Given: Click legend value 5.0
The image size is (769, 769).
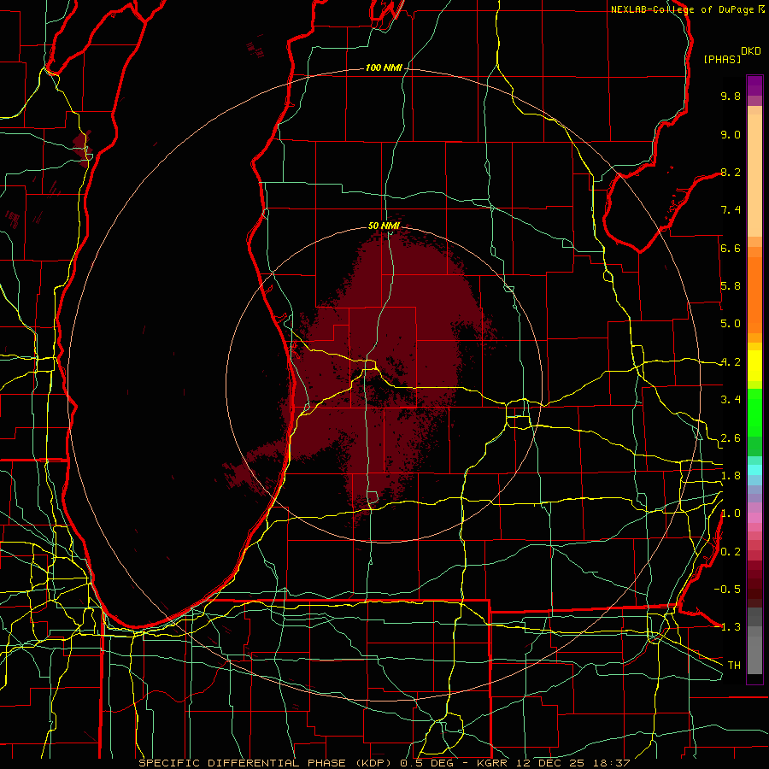Looking at the screenshot, I should (731, 324).
